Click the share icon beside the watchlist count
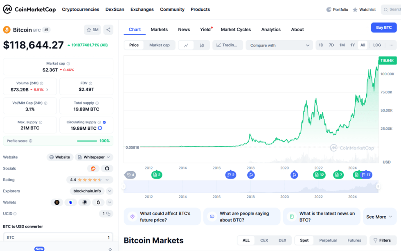 [108, 29]
